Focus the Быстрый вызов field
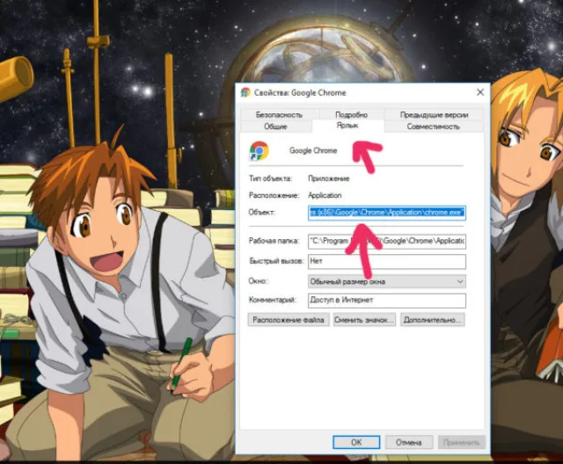The width and height of the screenshot is (563, 464). [387, 261]
